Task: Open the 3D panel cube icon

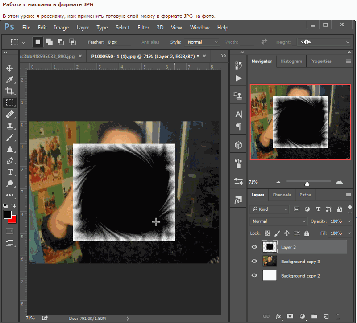Action: [238, 145]
